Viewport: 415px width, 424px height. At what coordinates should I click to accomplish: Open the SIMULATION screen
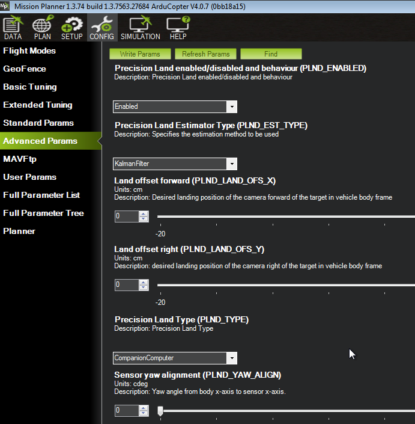pyautogui.click(x=141, y=28)
